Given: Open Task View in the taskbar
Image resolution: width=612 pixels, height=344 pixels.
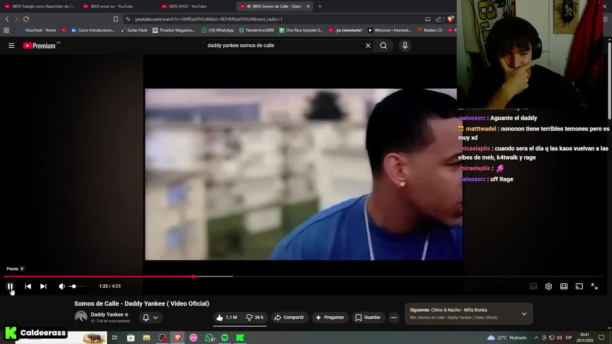Looking at the screenshot, I should click(x=115, y=338).
